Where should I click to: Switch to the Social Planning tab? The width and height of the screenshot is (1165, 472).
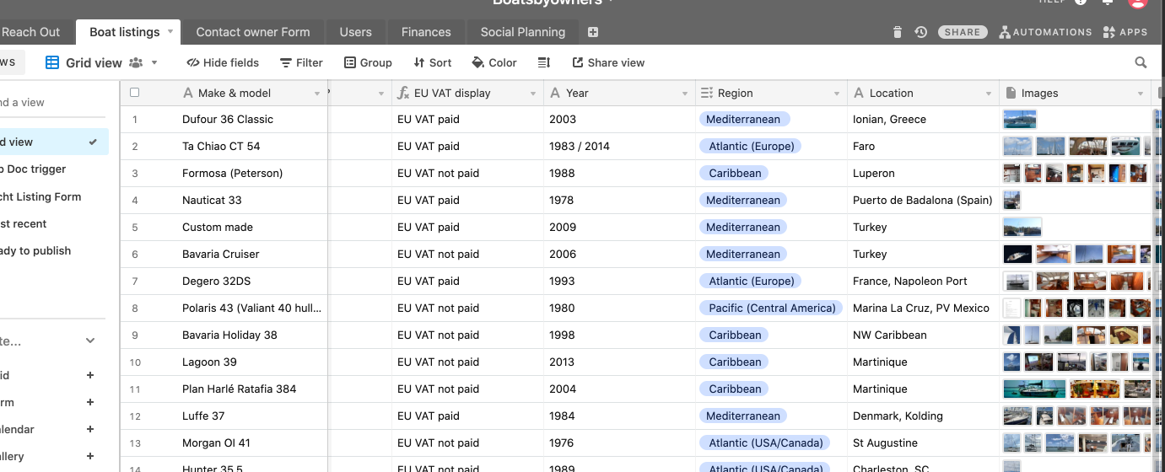tap(523, 32)
